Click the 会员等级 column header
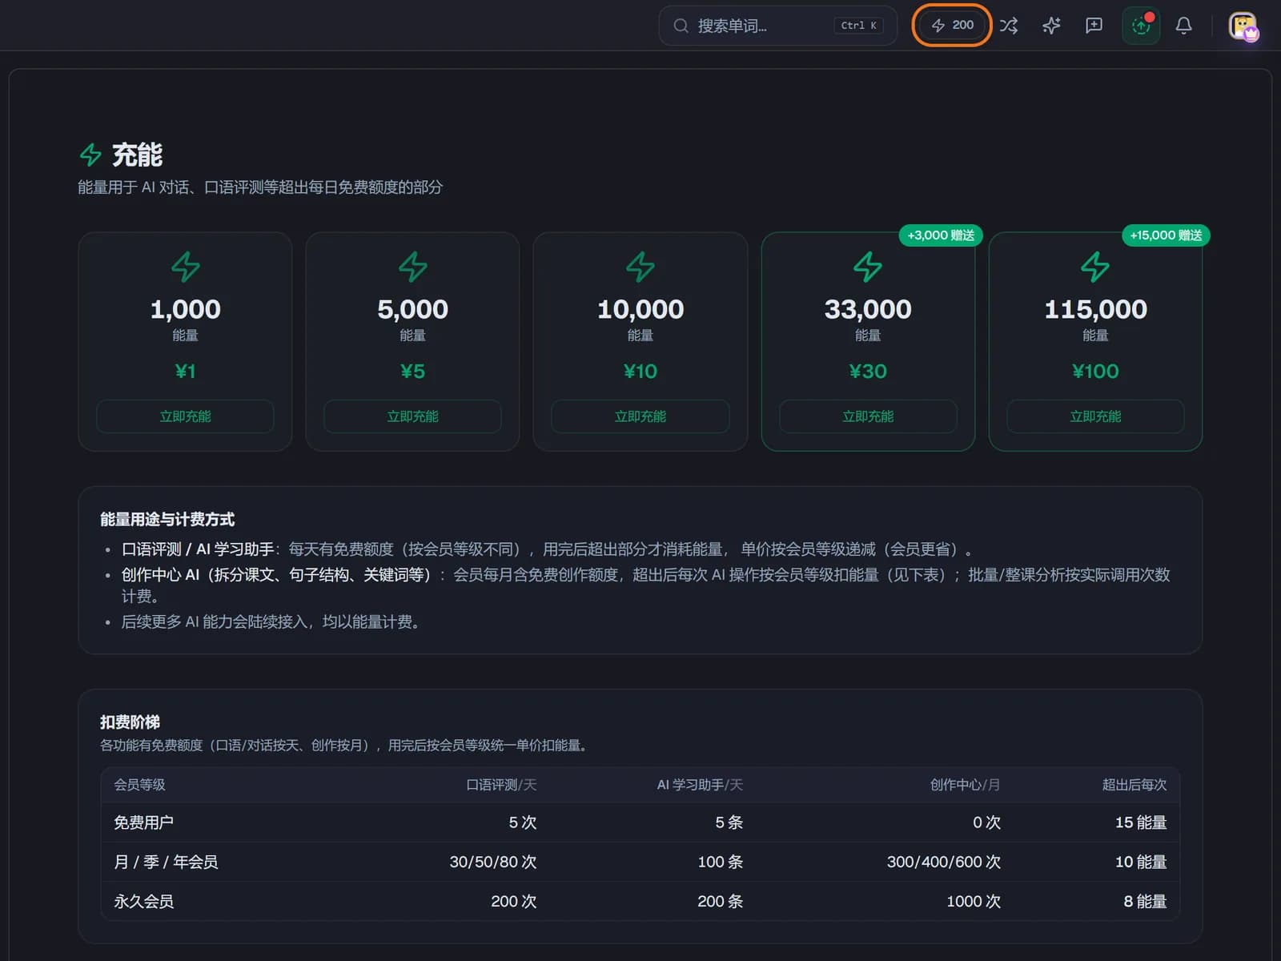The width and height of the screenshot is (1281, 961). click(x=139, y=785)
